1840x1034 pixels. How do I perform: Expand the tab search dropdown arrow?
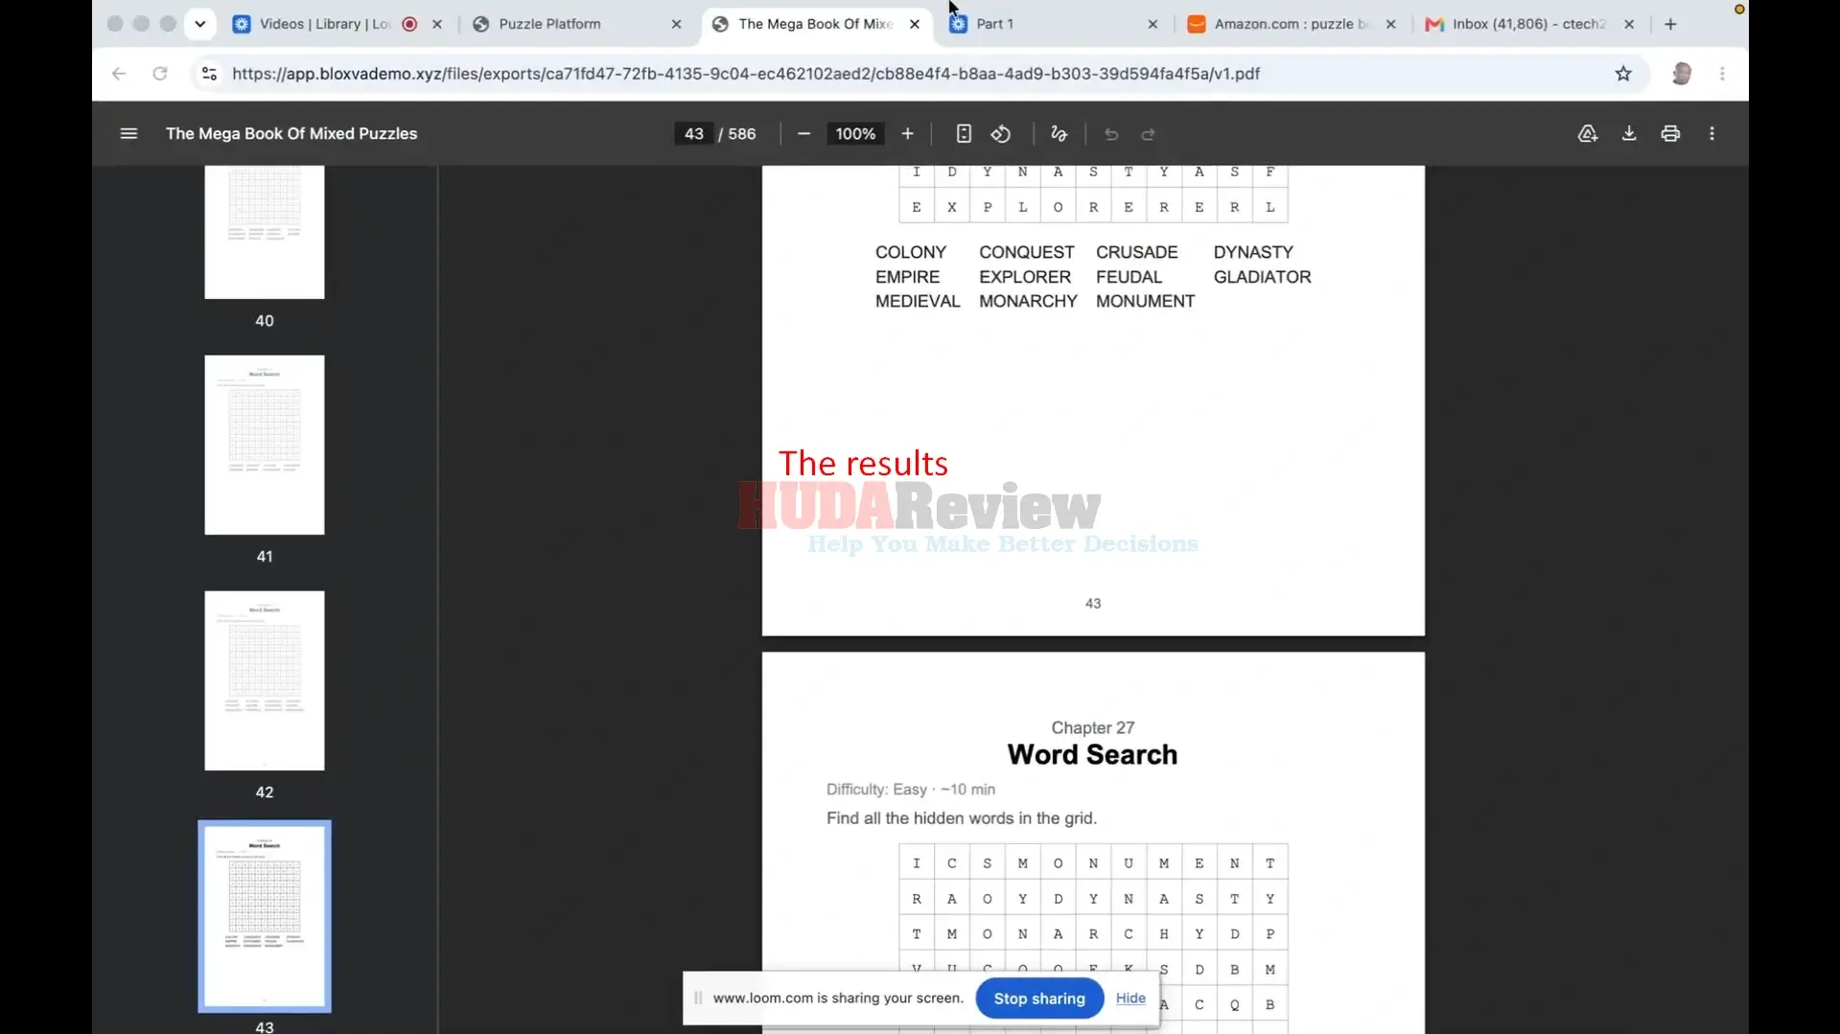[199, 24]
